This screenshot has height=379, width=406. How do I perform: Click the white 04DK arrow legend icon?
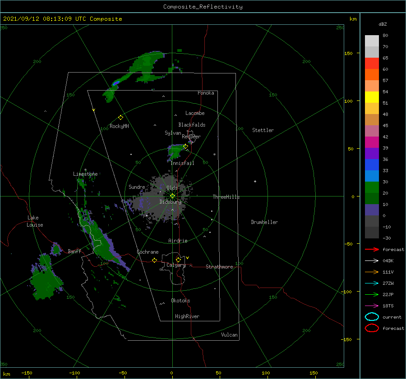pyautogui.click(x=372, y=260)
